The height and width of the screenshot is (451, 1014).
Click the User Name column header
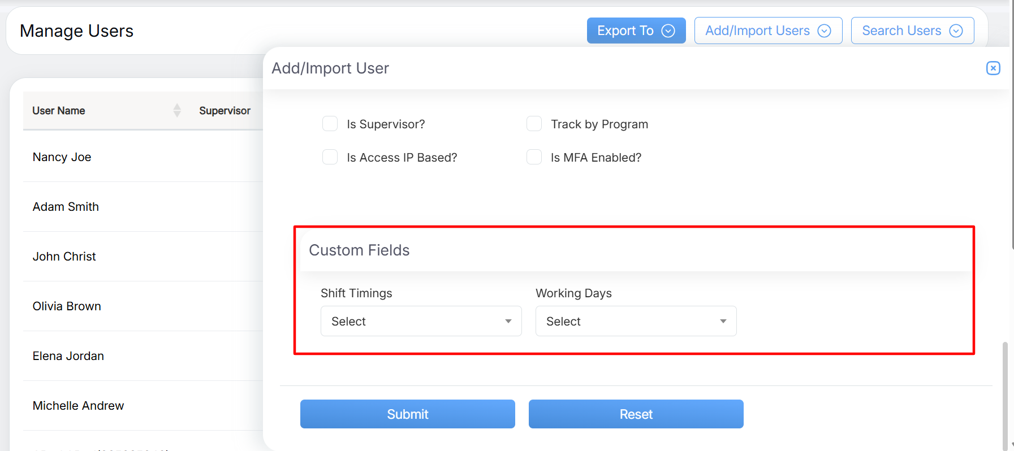(59, 111)
